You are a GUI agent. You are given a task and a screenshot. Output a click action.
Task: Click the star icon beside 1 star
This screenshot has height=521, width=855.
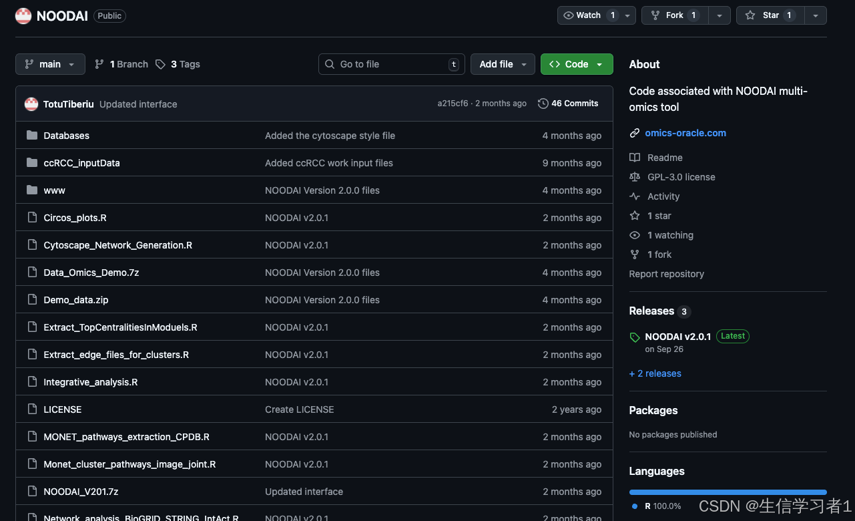point(635,216)
